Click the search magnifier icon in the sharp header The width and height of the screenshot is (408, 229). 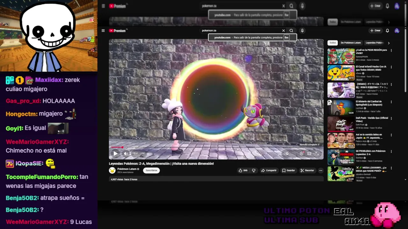coord(291,31)
